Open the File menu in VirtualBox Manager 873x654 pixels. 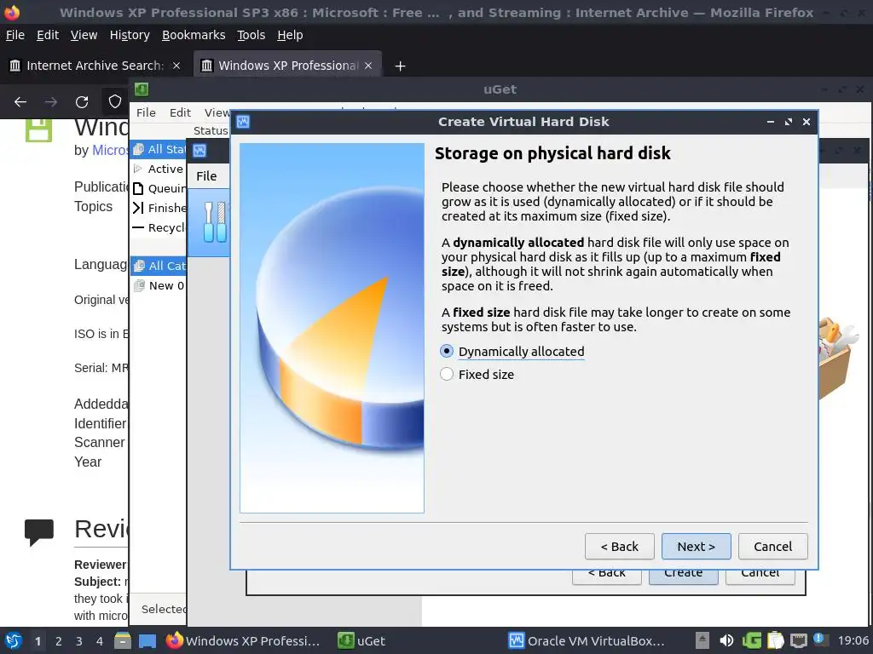tap(206, 176)
